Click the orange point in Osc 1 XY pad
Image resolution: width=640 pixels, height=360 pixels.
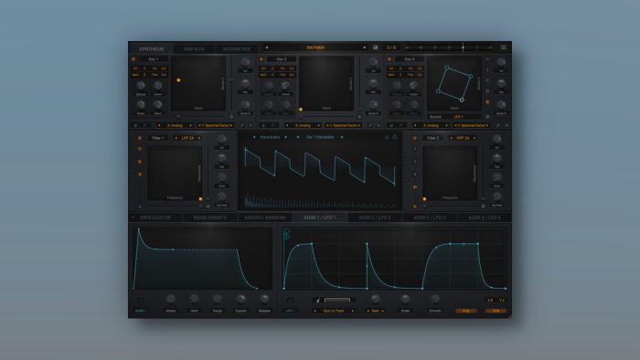point(178,80)
